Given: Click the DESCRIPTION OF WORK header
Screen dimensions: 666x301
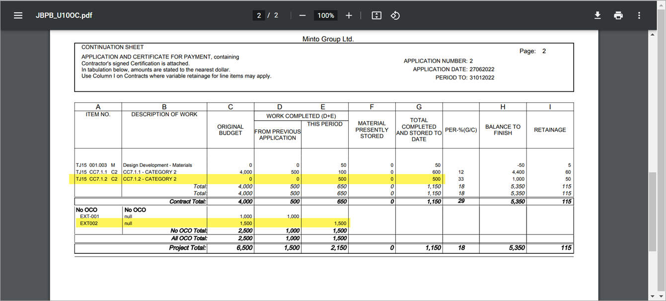Looking at the screenshot, I should (164, 114).
